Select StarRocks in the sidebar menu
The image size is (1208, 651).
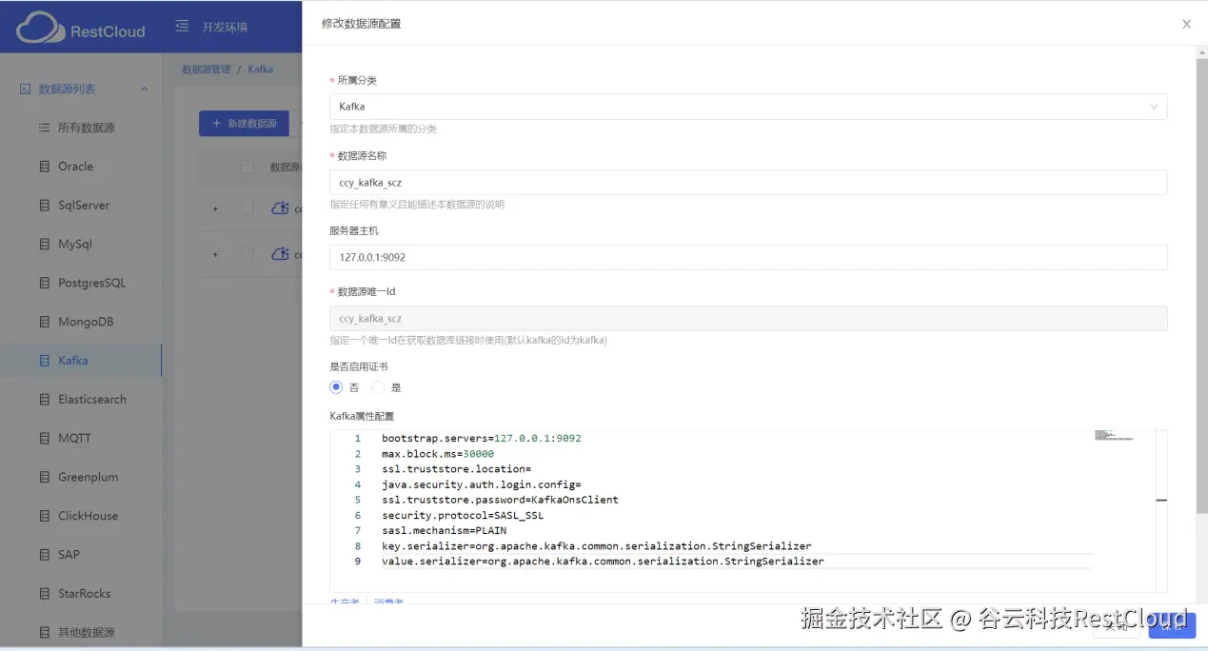[x=81, y=594]
